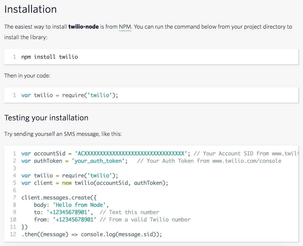Click the Installation heading
Screen dimensions: 303x246
30,9
